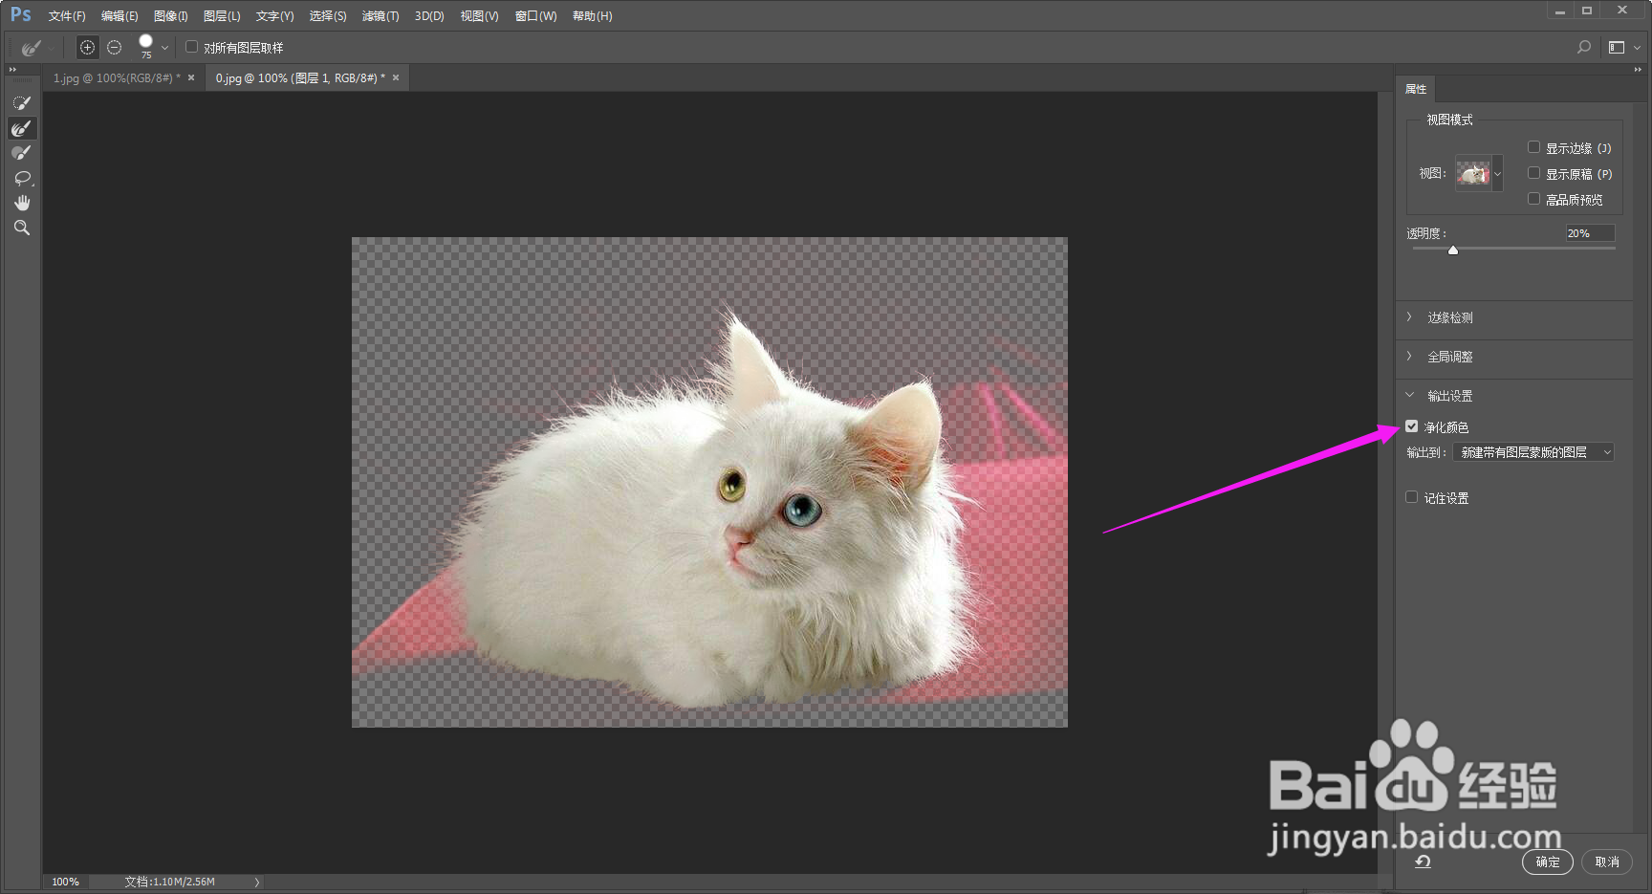Check the 记住设置 checkbox
Screen dimensions: 1652x894
tap(1412, 497)
